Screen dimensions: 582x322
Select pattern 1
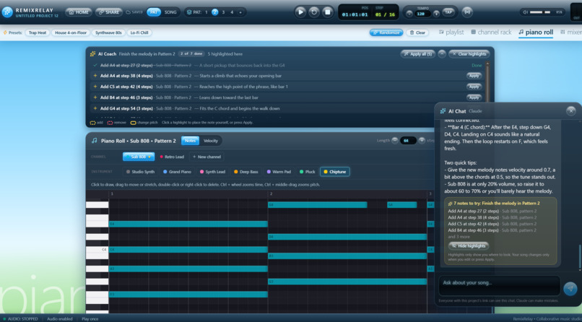pos(207,12)
